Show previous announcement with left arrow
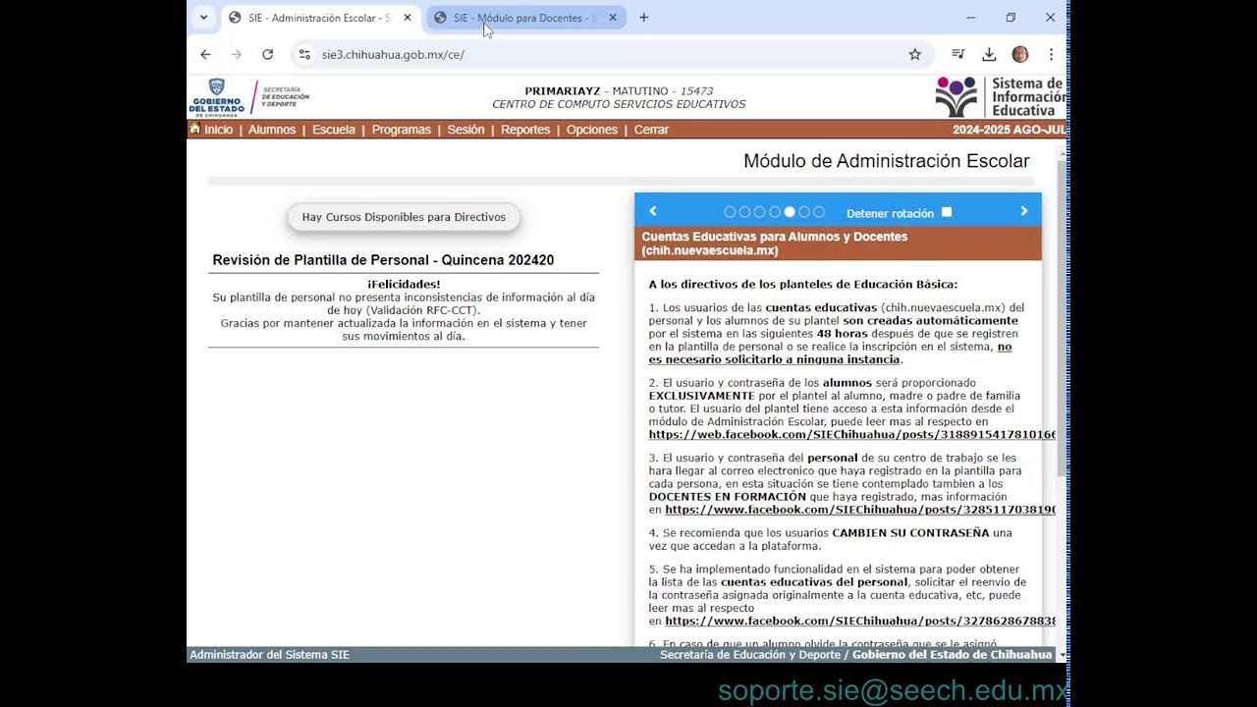Image resolution: width=1257 pixels, height=707 pixels. [653, 211]
